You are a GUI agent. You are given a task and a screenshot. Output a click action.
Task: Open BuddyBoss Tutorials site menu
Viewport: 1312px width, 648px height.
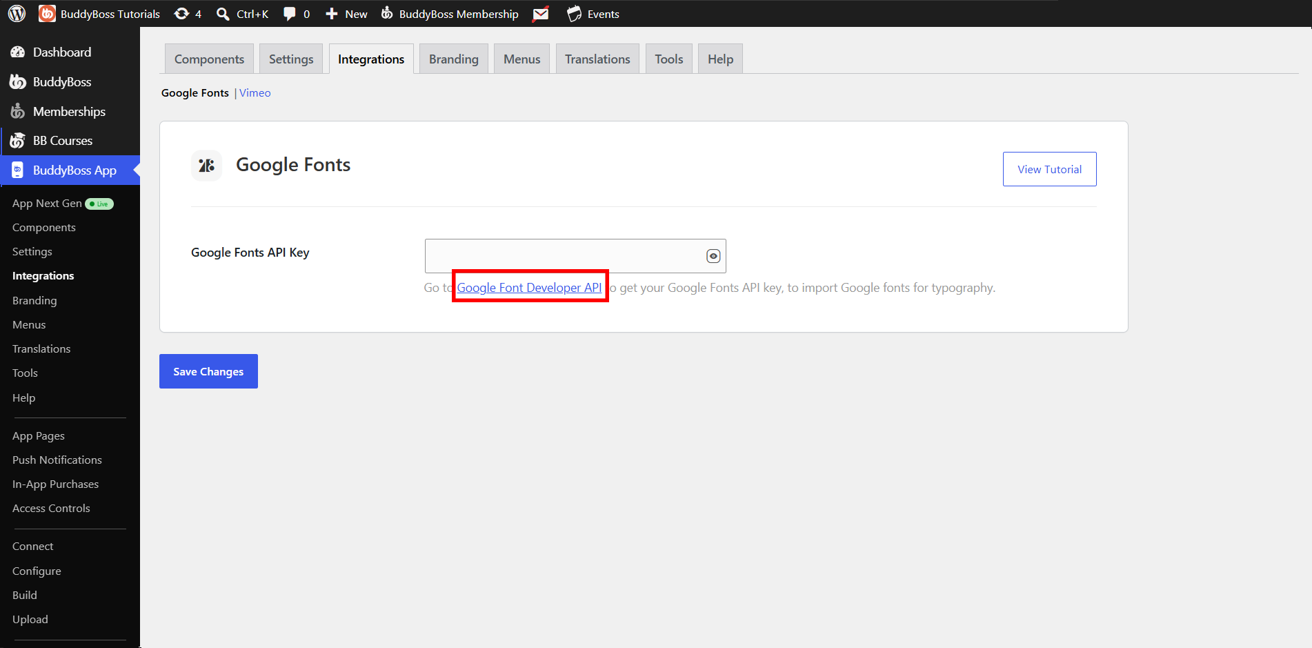tap(99, 14)
